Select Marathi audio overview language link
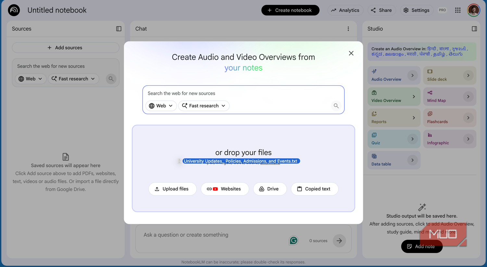Screen dimensions: 487x267 (411, 54)
